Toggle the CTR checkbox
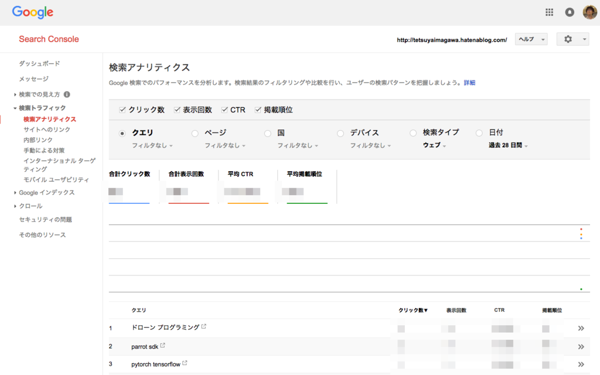 (x=224, y=110)
